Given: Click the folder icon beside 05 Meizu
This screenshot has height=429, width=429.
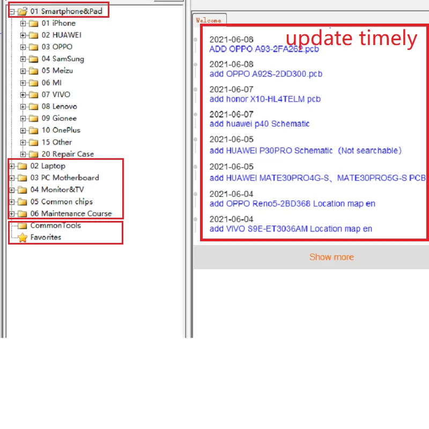Looking at the screenshot, I should [33, 71].
